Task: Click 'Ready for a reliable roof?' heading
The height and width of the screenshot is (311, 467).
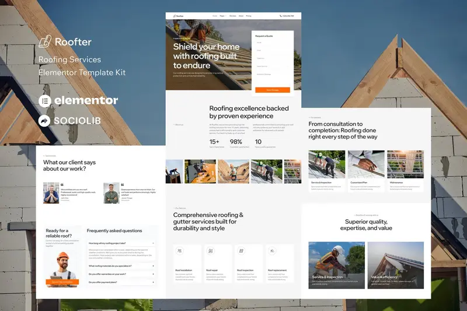Action: [59, 233]
